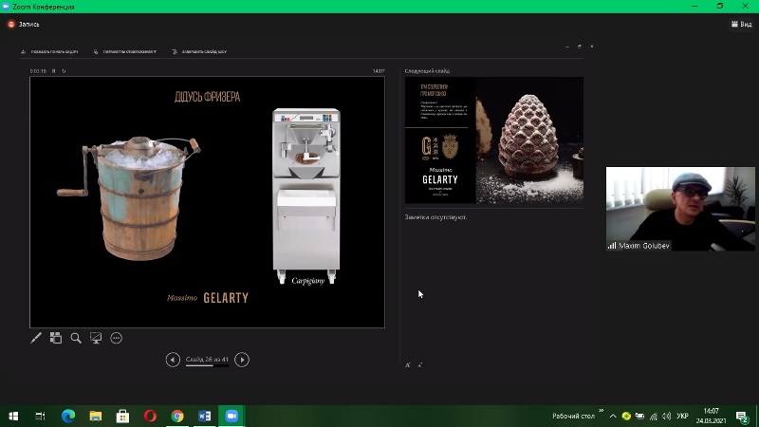Click the current slide preview area
This screenshot has height=427, width=759.
(207, 202)
